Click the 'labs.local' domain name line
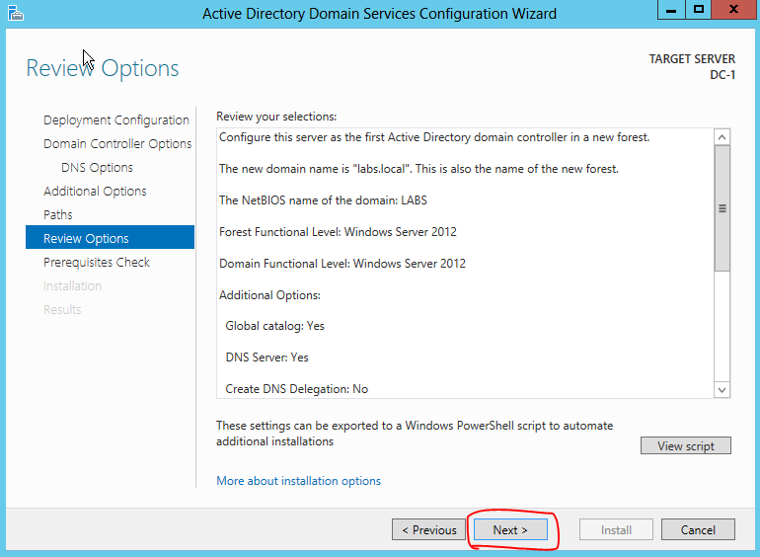Viewport: 760px width, 557px height. click(418, 169)
